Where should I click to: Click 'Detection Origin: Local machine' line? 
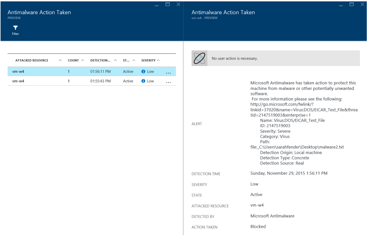click(291, 152)
